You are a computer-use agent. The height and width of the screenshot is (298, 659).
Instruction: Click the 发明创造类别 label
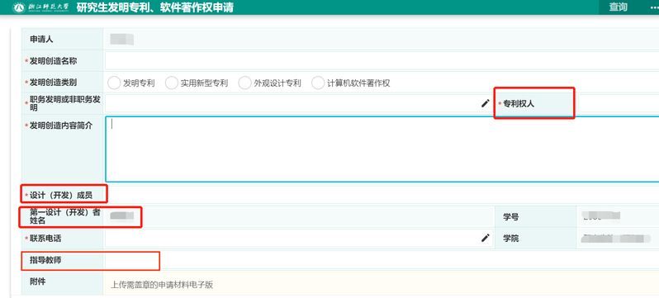pos(53,83)
